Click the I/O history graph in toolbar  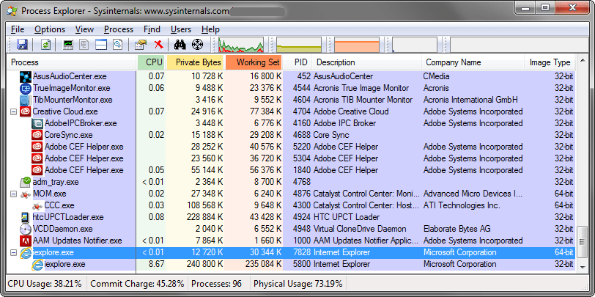[415, 45]
